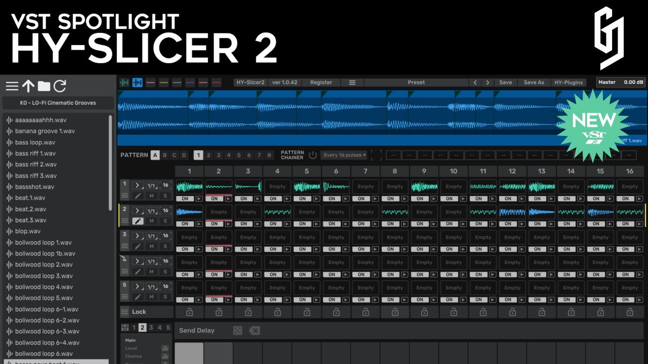Open track 2 rate 1/1 dropdown

click(x=152, y=211)
